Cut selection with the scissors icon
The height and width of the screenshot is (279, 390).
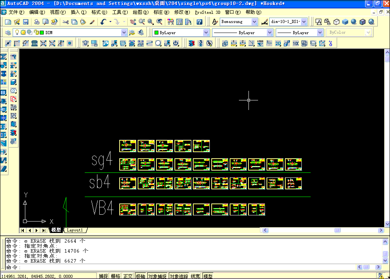coord(66,22)
